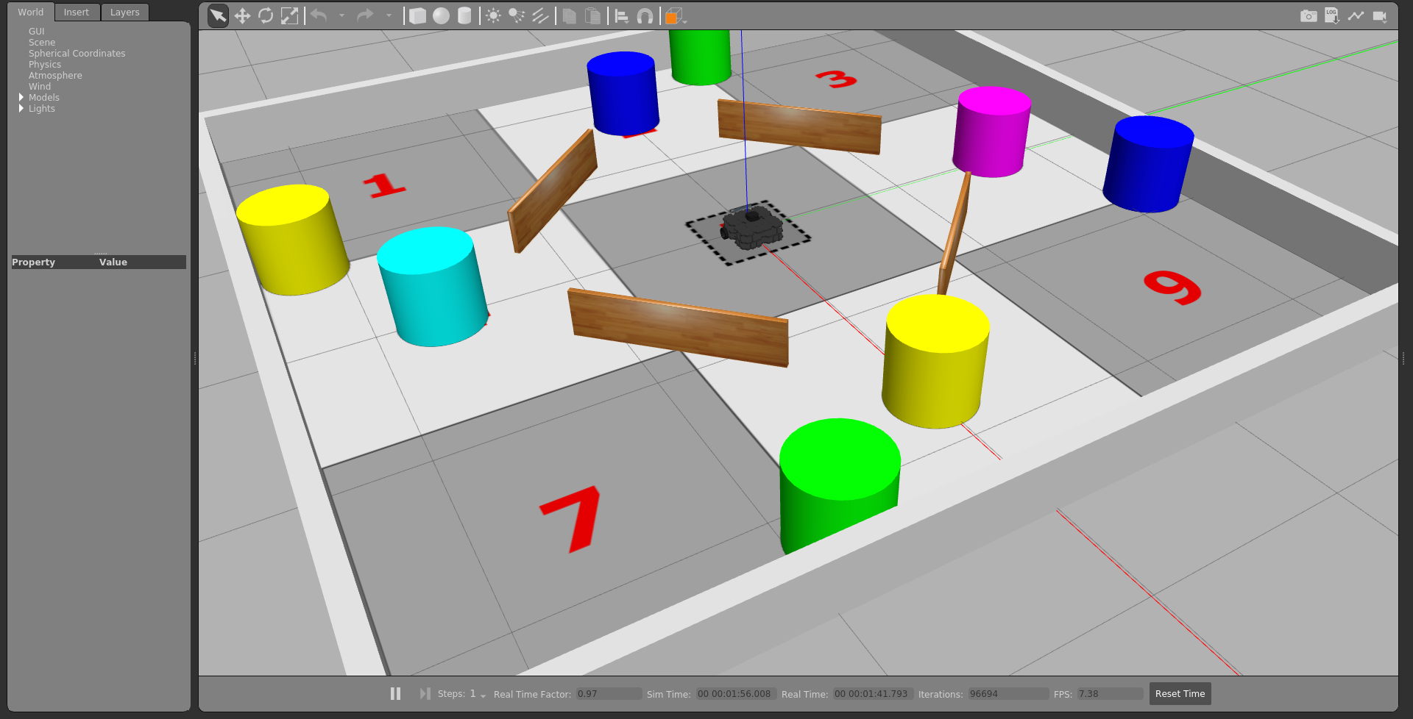Select the magenta cylinder model
The height and width of the screenshot is (719, 1413).
coord(991,132)
